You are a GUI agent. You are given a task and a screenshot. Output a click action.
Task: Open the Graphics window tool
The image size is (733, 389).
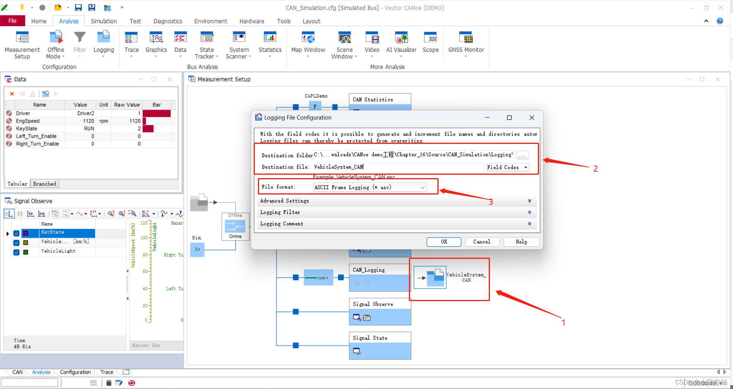tap(156, 44)
